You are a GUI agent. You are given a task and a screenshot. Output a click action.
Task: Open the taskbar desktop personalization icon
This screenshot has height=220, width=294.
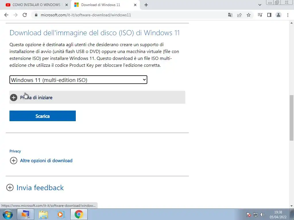coord(25,214)
